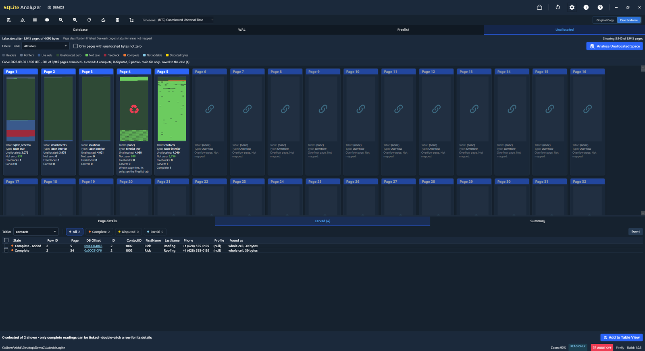This screenshot has width=645, height=351.
Task: Open the Page details tab
Action: pyautogui.click(x=107, y=221)
